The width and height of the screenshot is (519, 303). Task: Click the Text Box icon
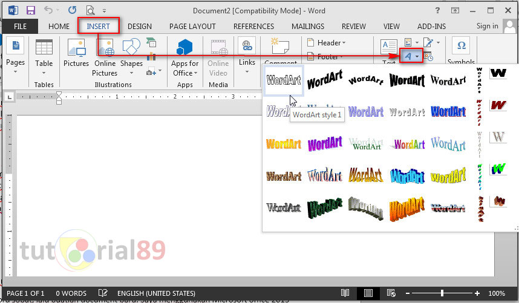(x=388, y=47)
